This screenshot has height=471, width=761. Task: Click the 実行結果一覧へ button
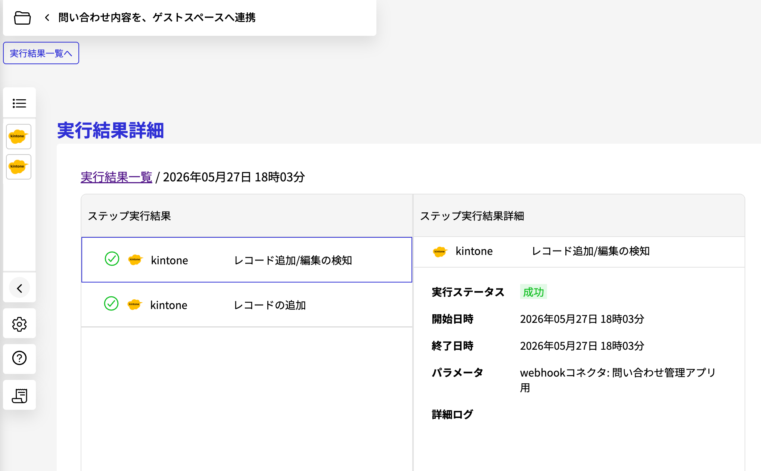tap(41, 53)
